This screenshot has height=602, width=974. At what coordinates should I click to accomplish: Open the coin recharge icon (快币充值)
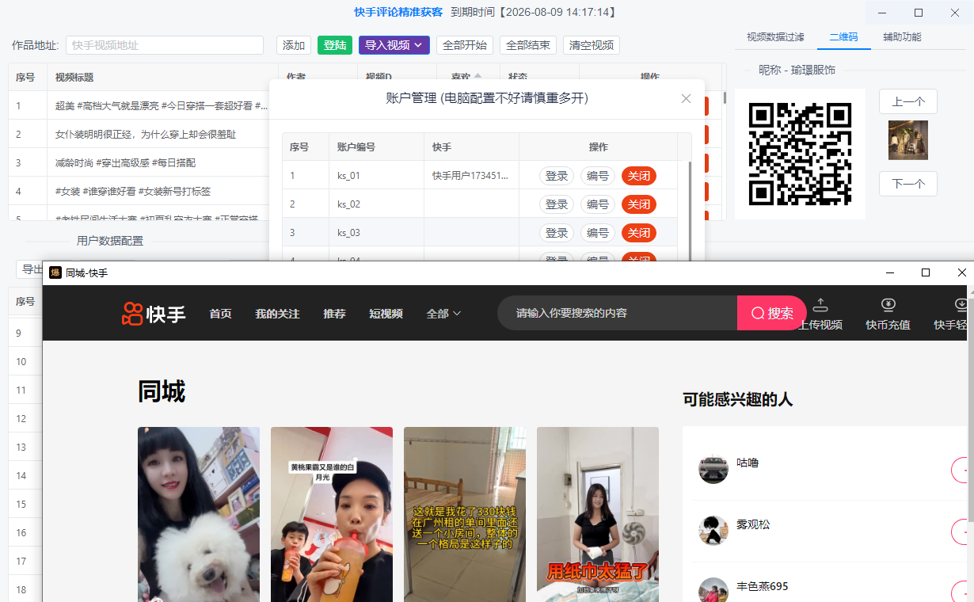[x=888, y=304]
